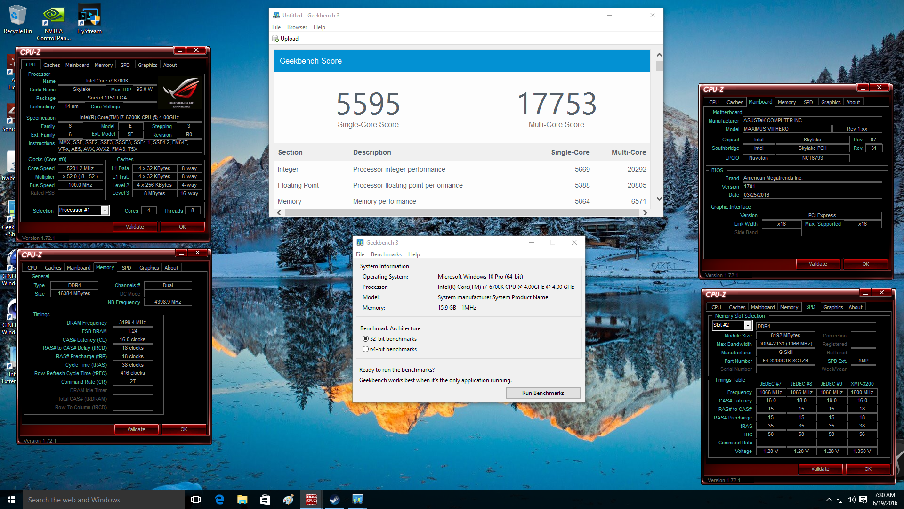The image size is (904, 509).
Task: Open the Windows Store taskbar icon
Action: tap(265, 500)
